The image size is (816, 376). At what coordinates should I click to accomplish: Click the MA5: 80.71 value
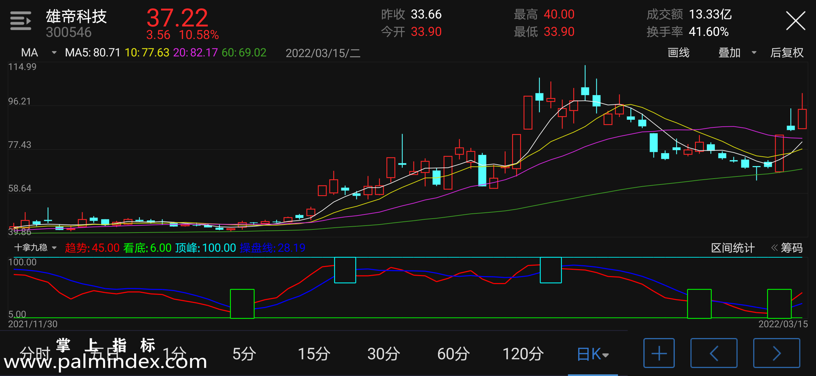coord(92,53)
